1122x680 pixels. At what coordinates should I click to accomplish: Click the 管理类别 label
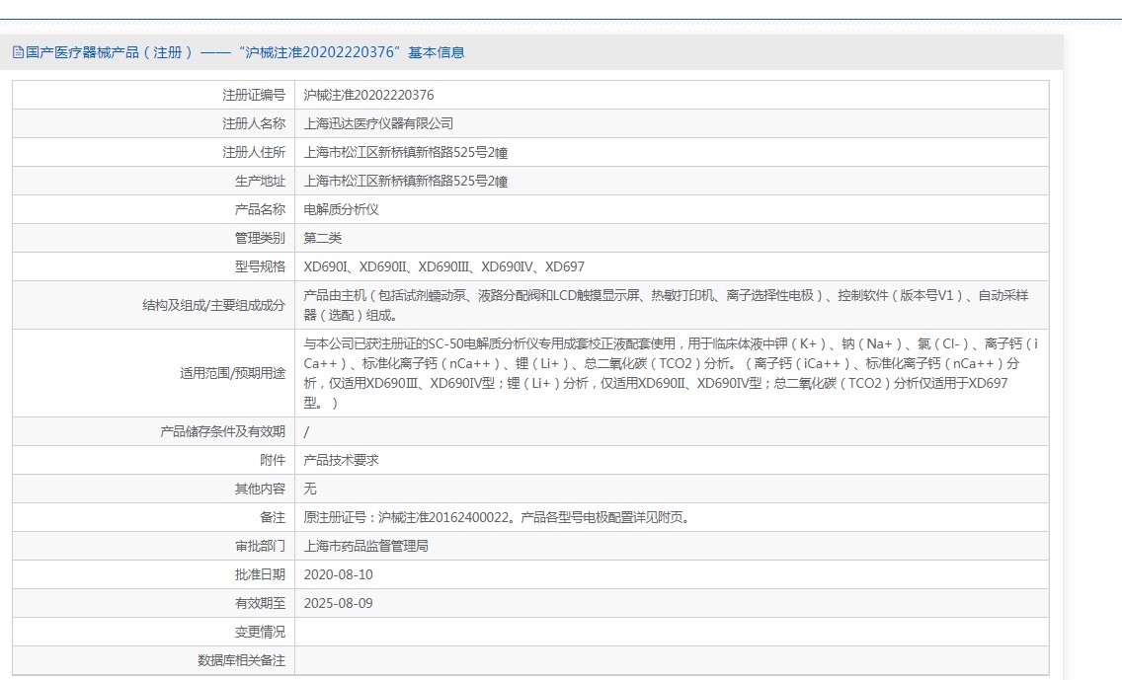coord(260,238)
